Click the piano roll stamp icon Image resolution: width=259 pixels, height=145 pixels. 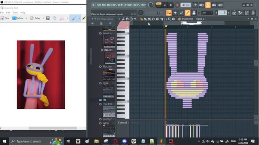[x=131, y=19]
